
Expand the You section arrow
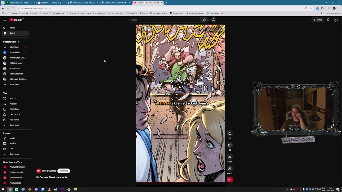point(9,93)
